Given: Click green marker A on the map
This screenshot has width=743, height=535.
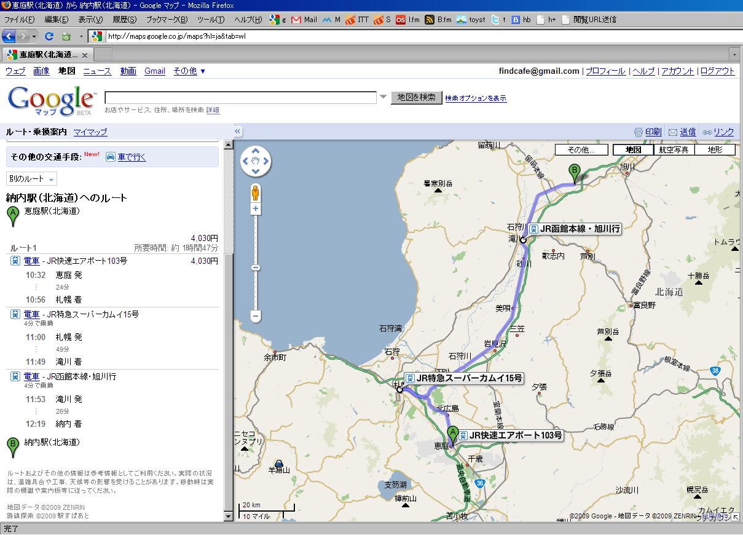Looking at the screenshot, I should 453,436.
